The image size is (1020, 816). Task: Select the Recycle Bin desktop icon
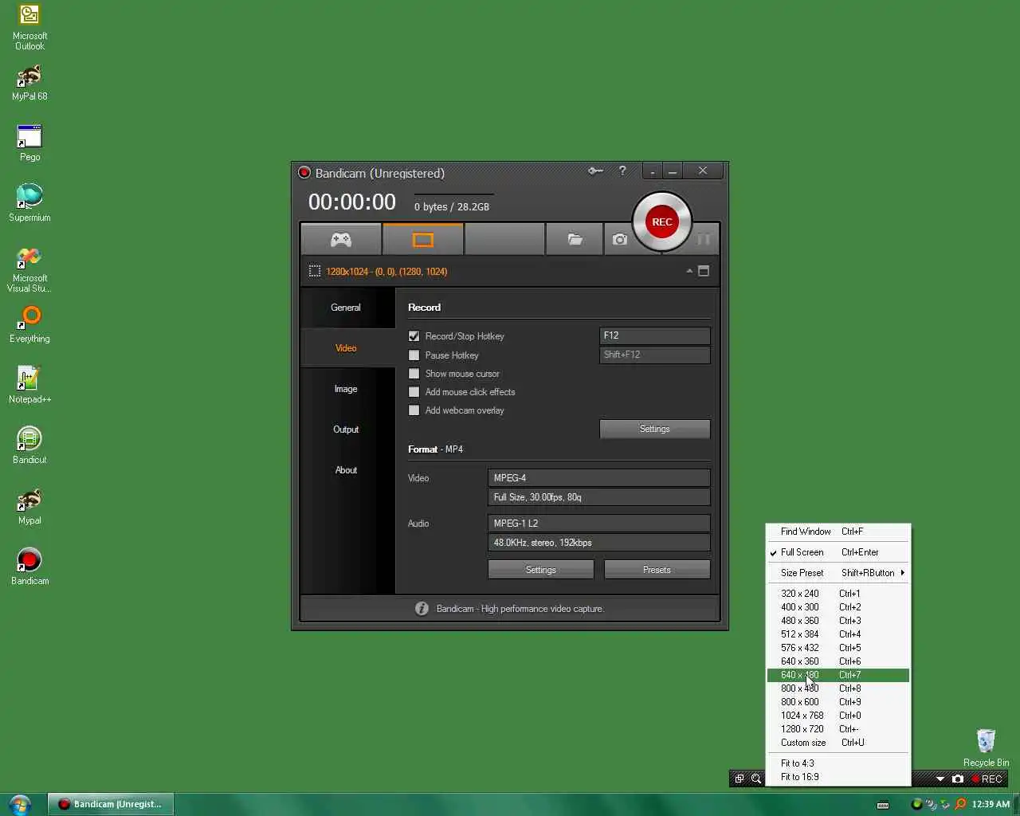click(x=986, y=747)
